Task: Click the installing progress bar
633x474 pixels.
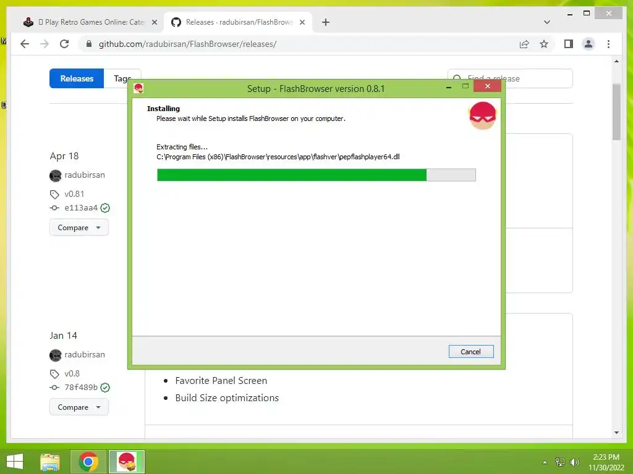Action: tap(316, 175)
